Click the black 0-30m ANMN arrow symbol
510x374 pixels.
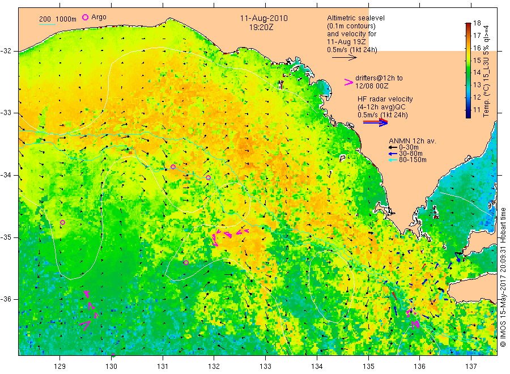393,147
